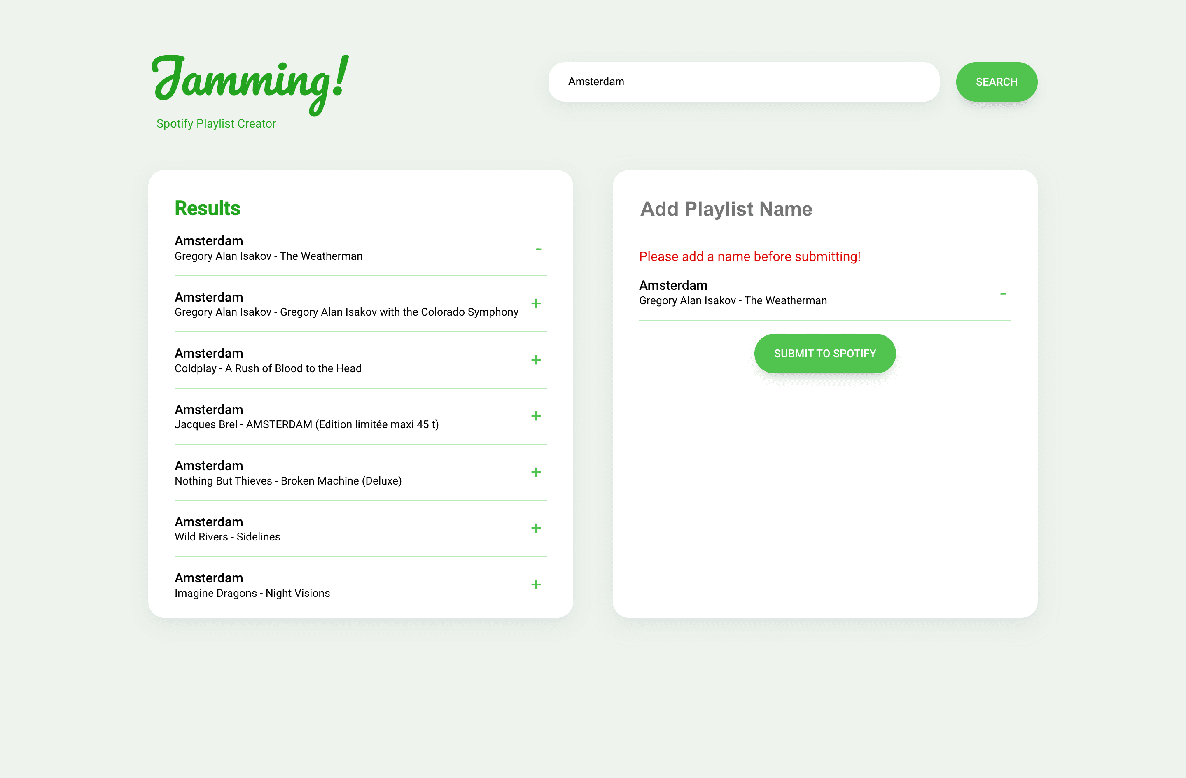Select 'Imagine Dragons - Night Visions' text
The width and height of the screenshot is (1186, 778).
[252, 593]
